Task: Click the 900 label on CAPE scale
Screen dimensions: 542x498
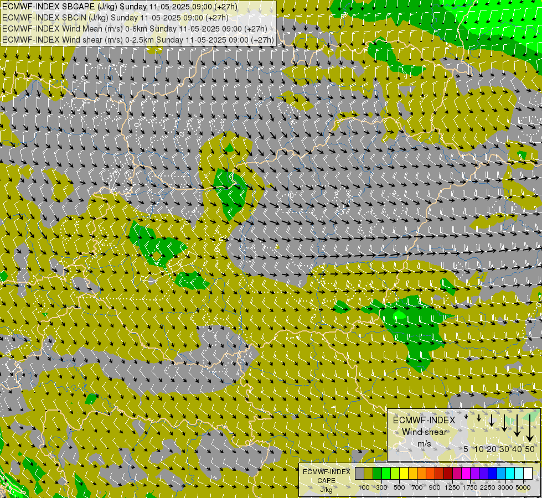Action: tap(435, 487)
